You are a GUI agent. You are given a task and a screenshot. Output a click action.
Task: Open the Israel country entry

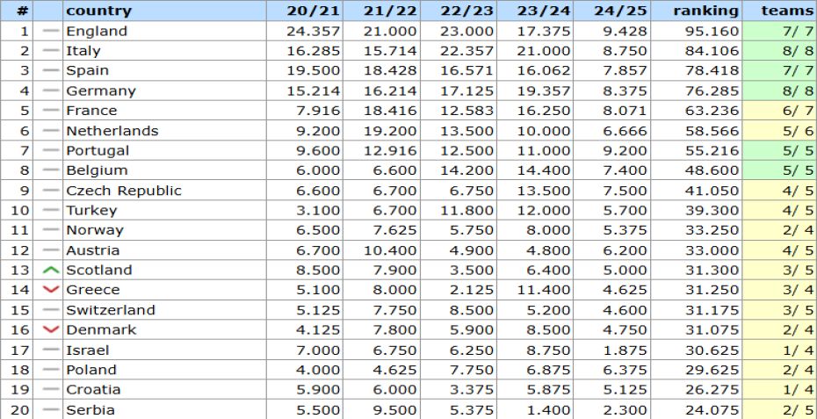[x=88, y=350]
